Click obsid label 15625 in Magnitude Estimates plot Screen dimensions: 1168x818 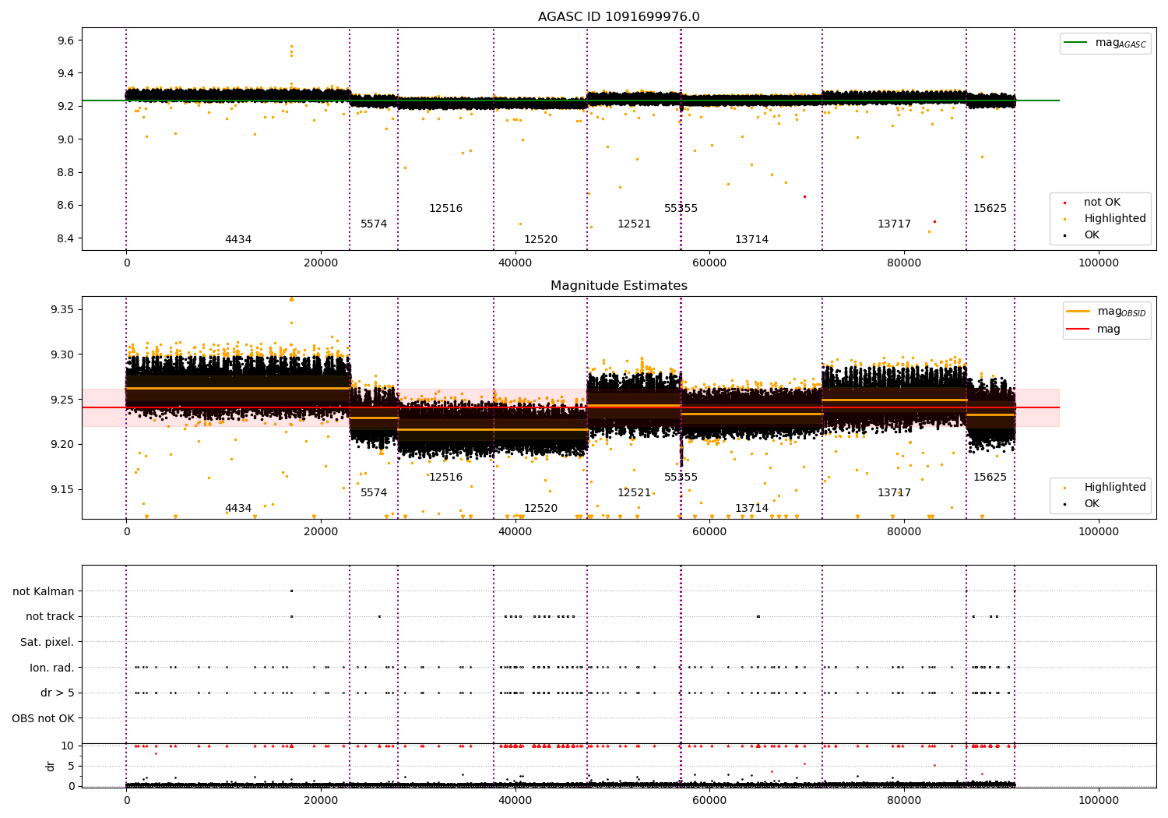pyautogui.click(x=990, y=478)
